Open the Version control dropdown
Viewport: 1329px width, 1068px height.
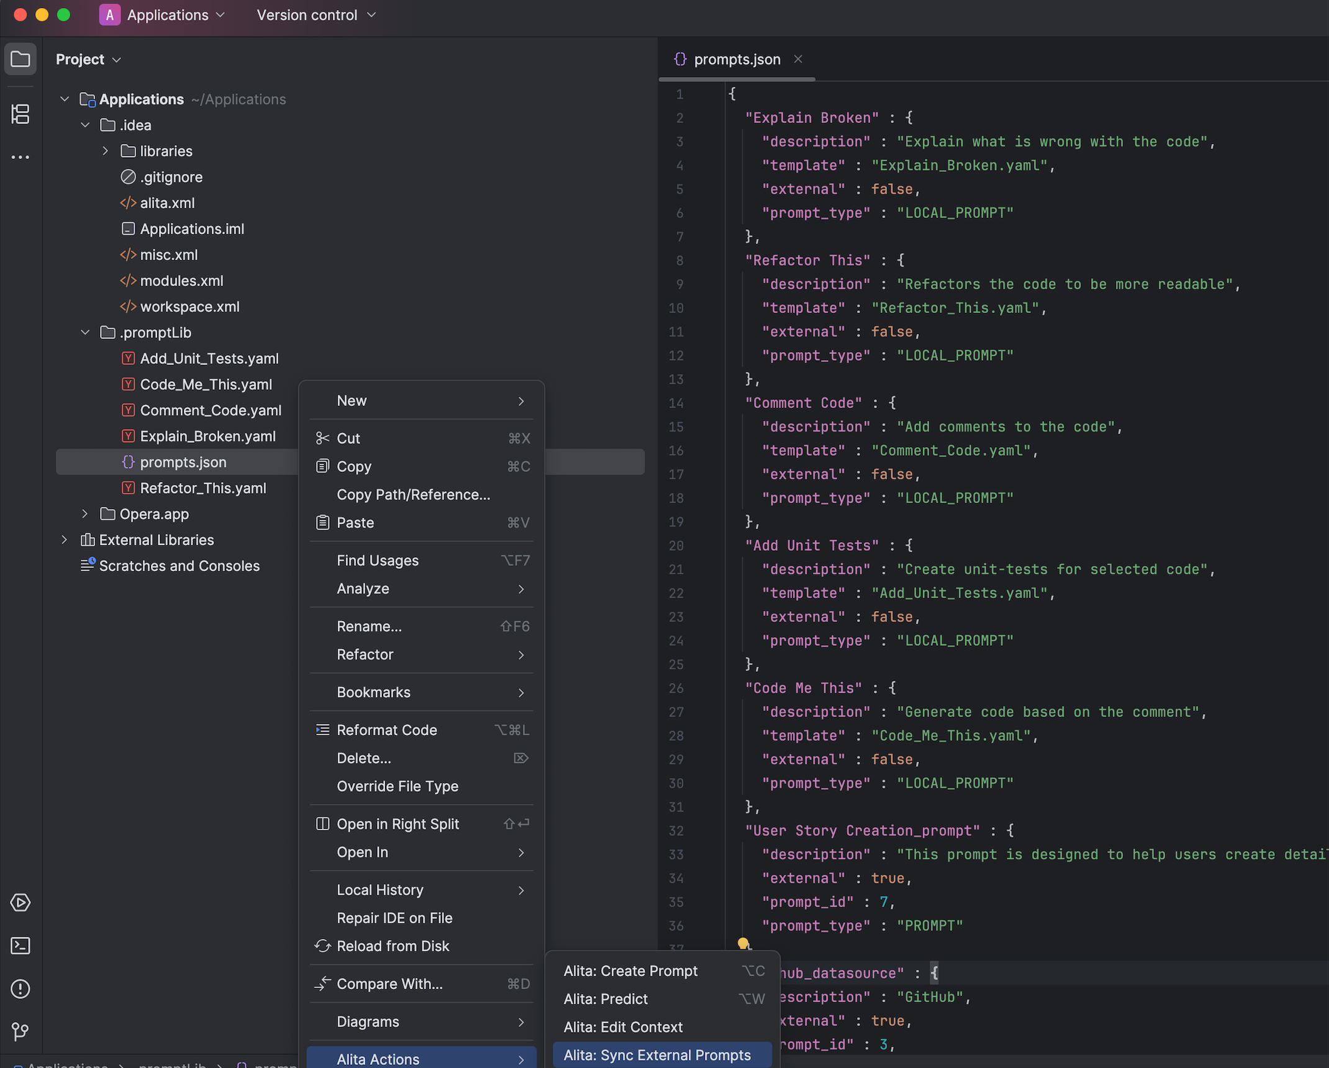pyautogui.click(x=316, y=15)
